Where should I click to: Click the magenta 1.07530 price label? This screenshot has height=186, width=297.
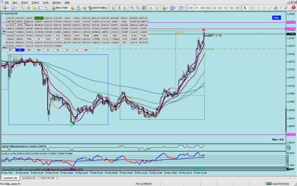tap(291, 23)
